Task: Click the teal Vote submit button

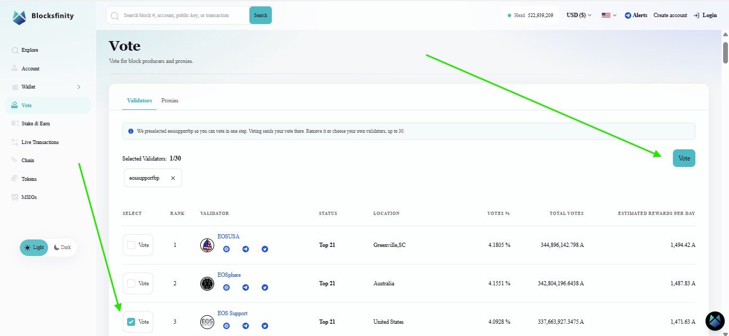Action: click(684, 158)
